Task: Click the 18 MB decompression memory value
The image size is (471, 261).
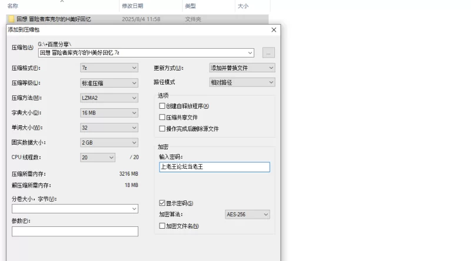Action: click(131, 185)
